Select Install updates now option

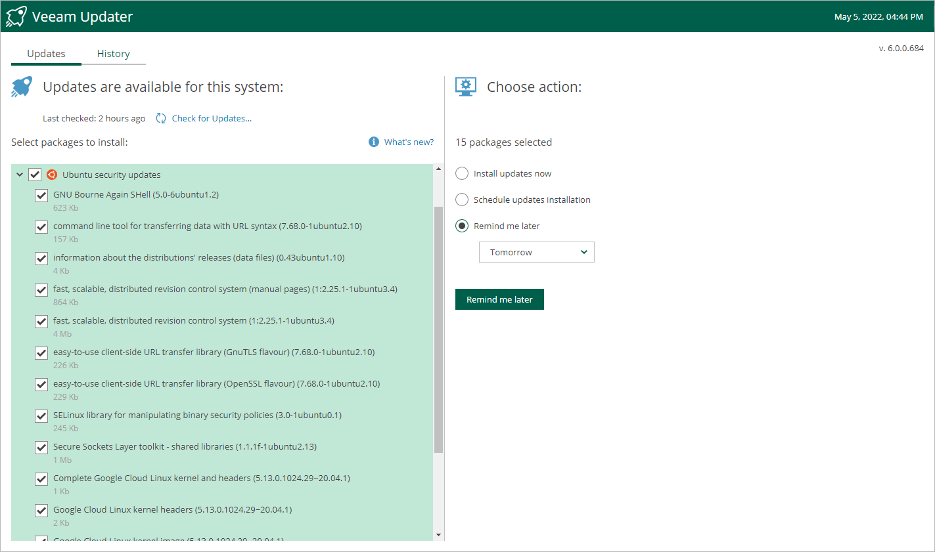pos(462,173)
